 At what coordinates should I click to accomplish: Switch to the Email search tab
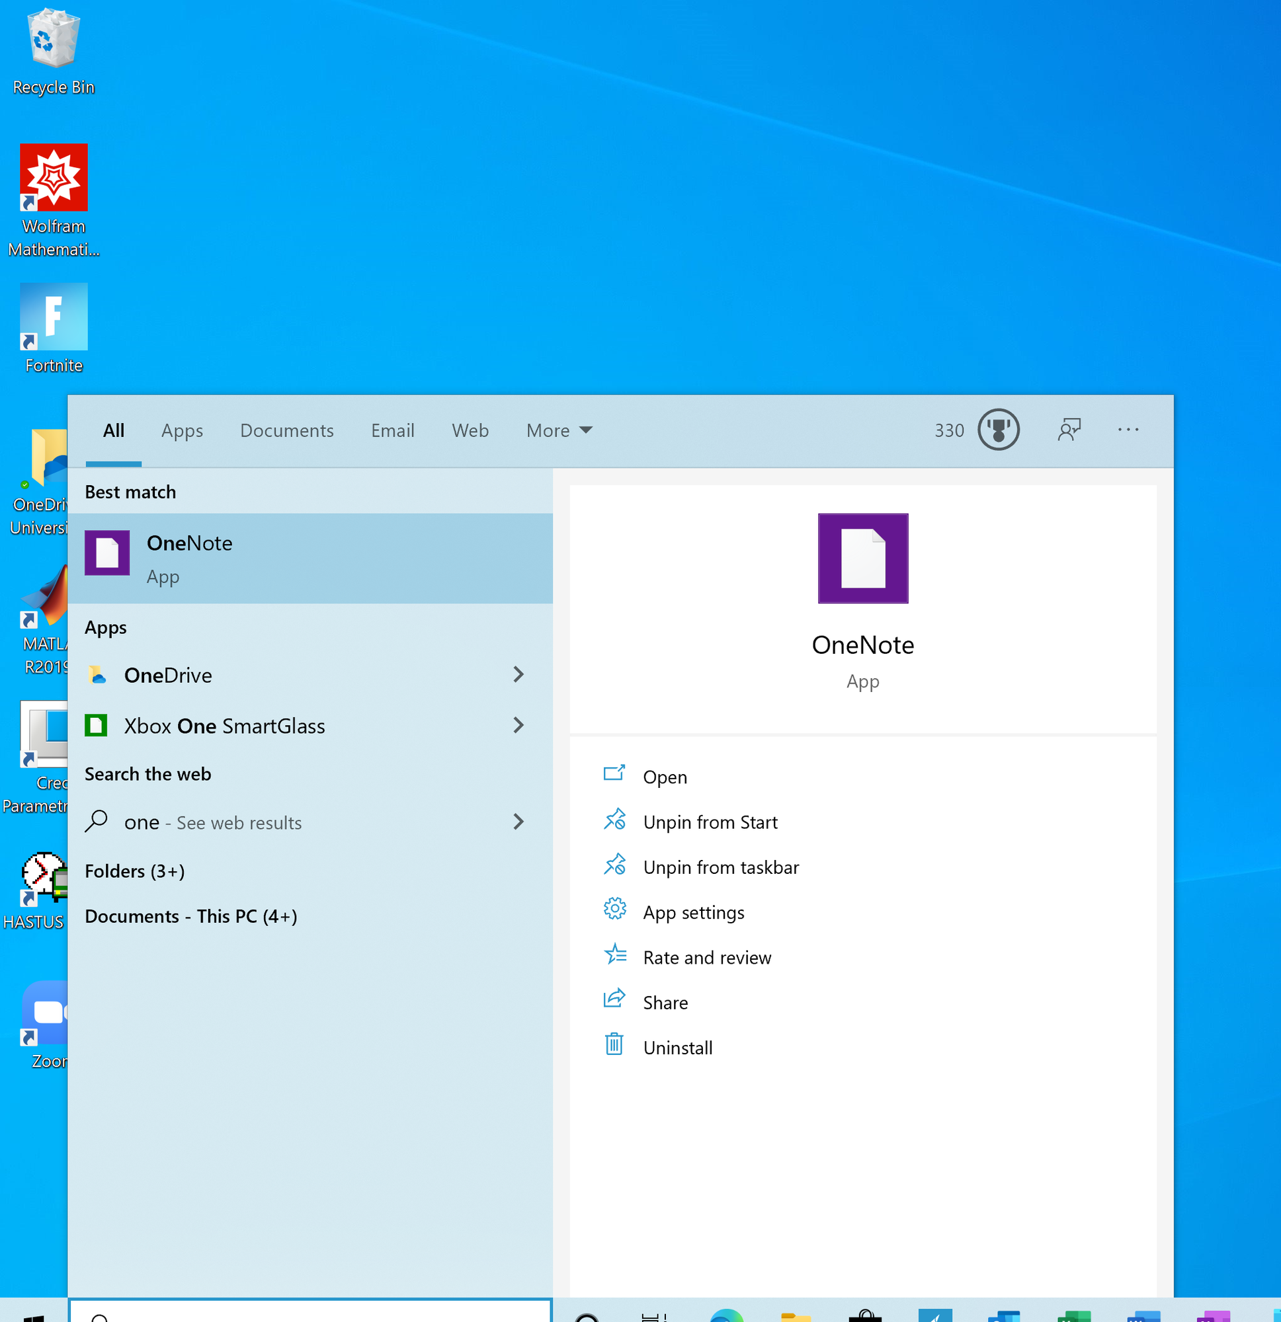point(393,430)
